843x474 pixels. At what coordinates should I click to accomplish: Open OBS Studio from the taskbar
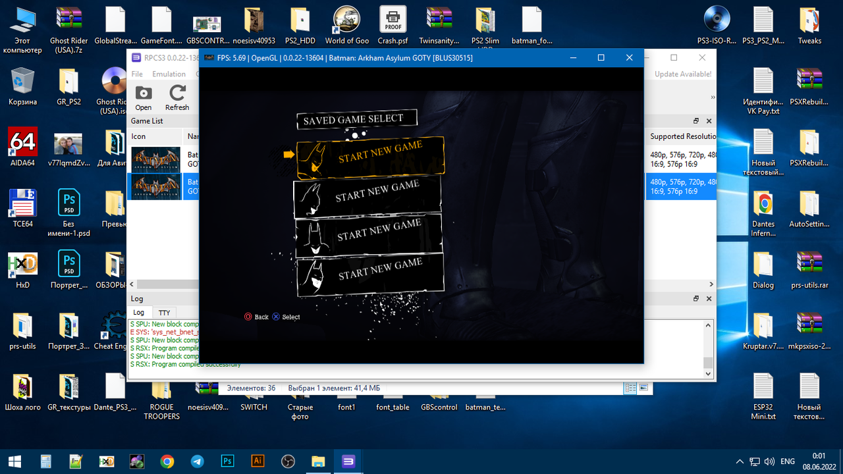(288, 461)
